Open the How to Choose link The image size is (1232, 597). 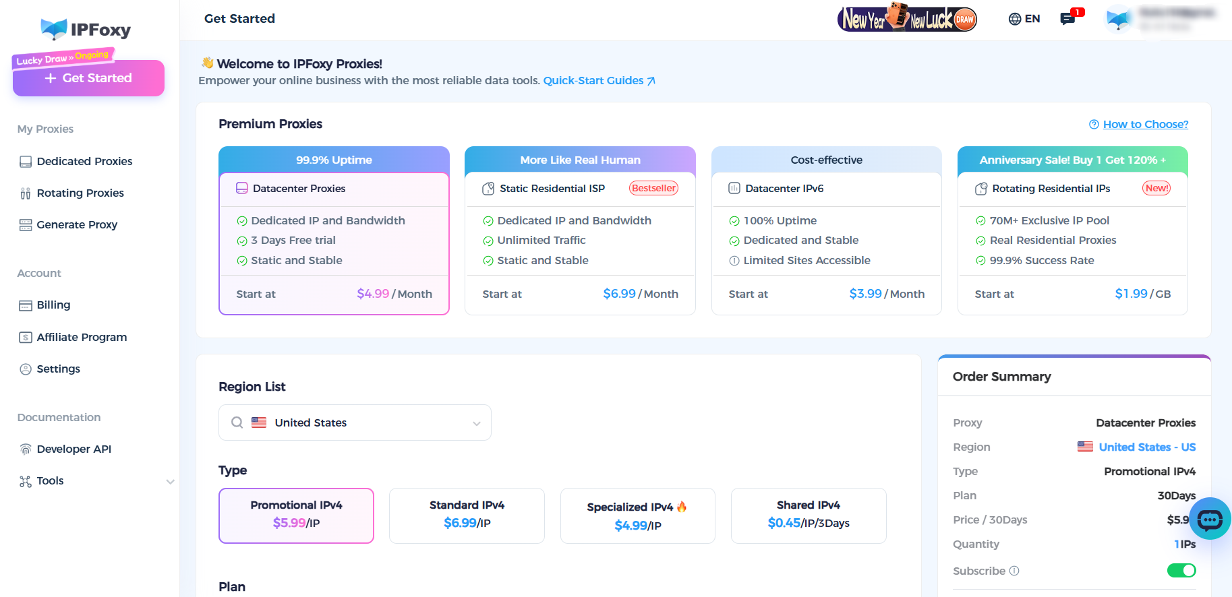[1145, 124]
